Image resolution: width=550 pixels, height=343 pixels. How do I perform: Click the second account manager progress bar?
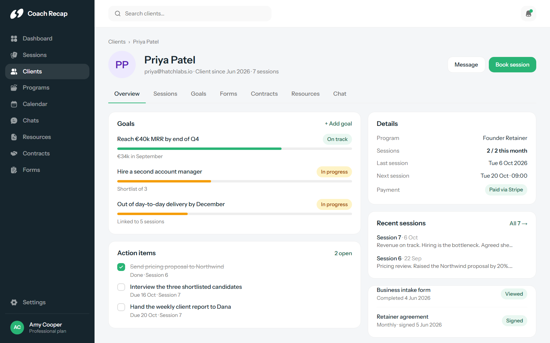pos(234,181)
